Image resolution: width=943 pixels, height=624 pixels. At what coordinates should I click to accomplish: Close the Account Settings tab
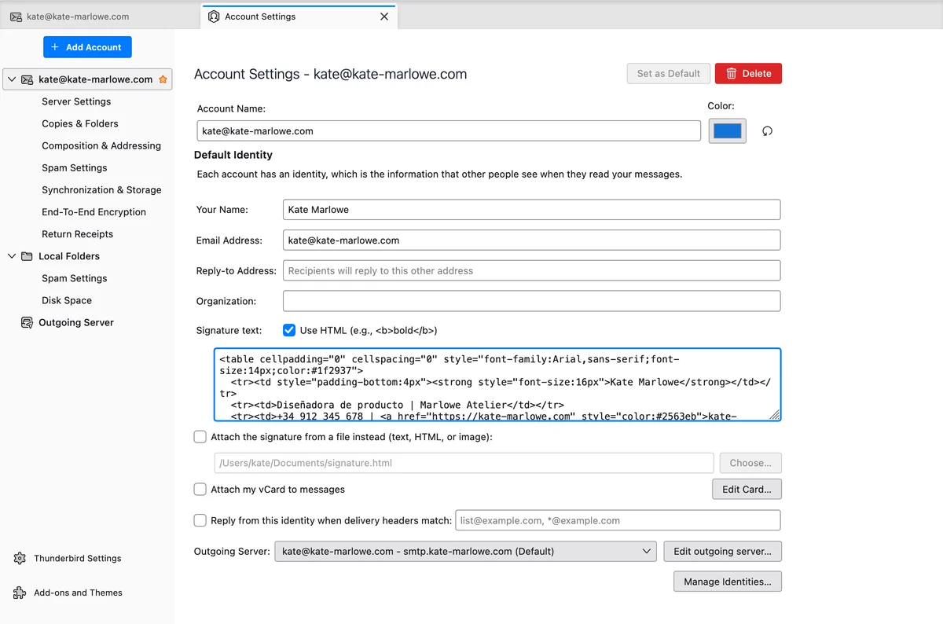pyautogui.click(x=384, y=17)
